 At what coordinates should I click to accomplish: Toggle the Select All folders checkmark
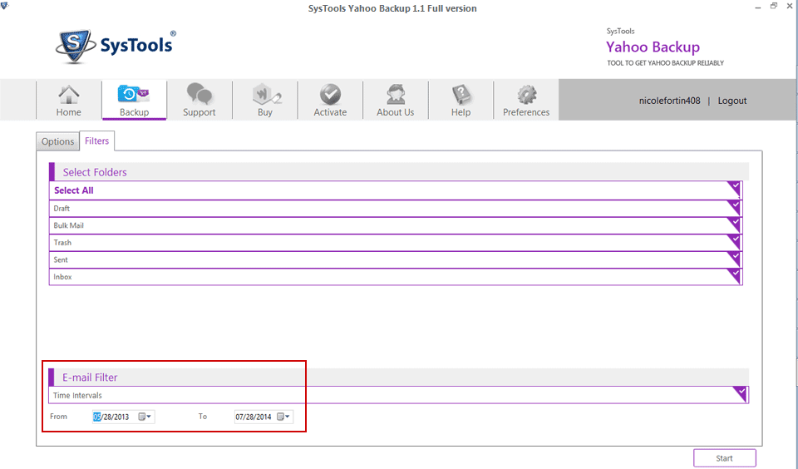(734, 190)
